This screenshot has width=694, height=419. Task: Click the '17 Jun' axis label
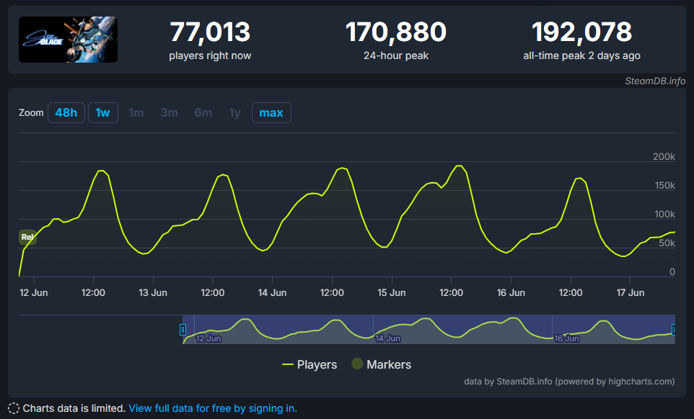click(x=631, y=292)
